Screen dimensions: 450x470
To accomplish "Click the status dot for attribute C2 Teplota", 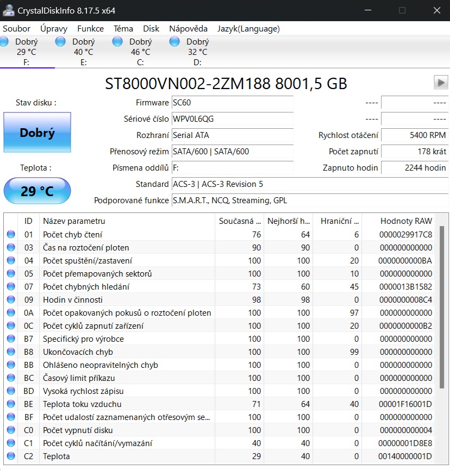I will [x=11, y=456].
